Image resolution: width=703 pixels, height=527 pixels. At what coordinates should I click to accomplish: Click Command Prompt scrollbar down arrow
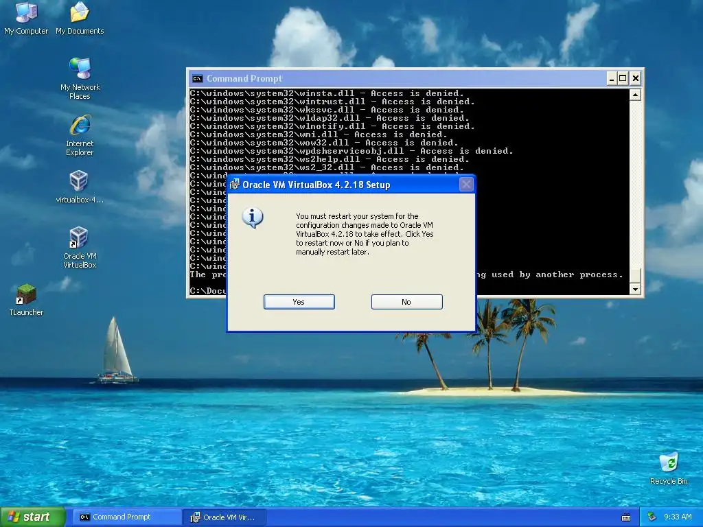pos(635,289)
